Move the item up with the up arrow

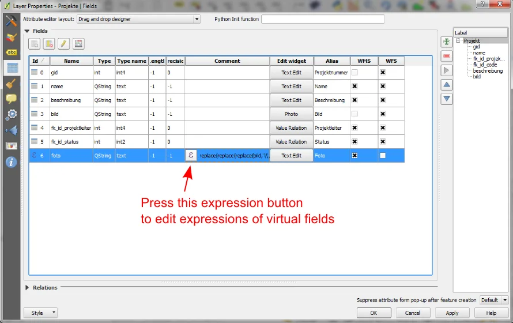[x=447, y=85]
